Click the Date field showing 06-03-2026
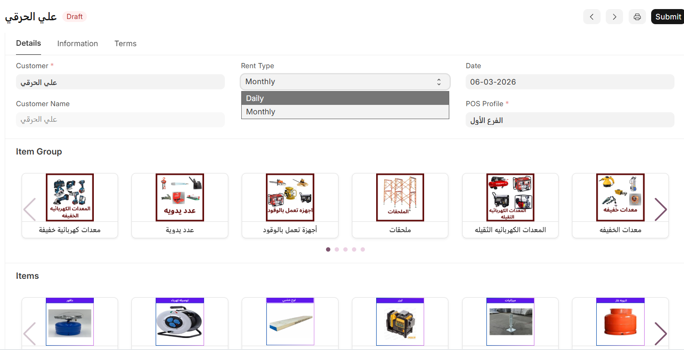Screen dimensions: 684x350 (570, 82)
